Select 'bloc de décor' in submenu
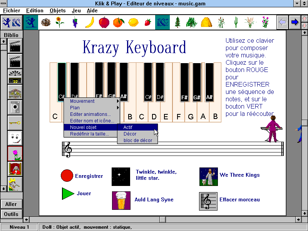The height and width of the screenshot is (231, 308). coord(137,141)
